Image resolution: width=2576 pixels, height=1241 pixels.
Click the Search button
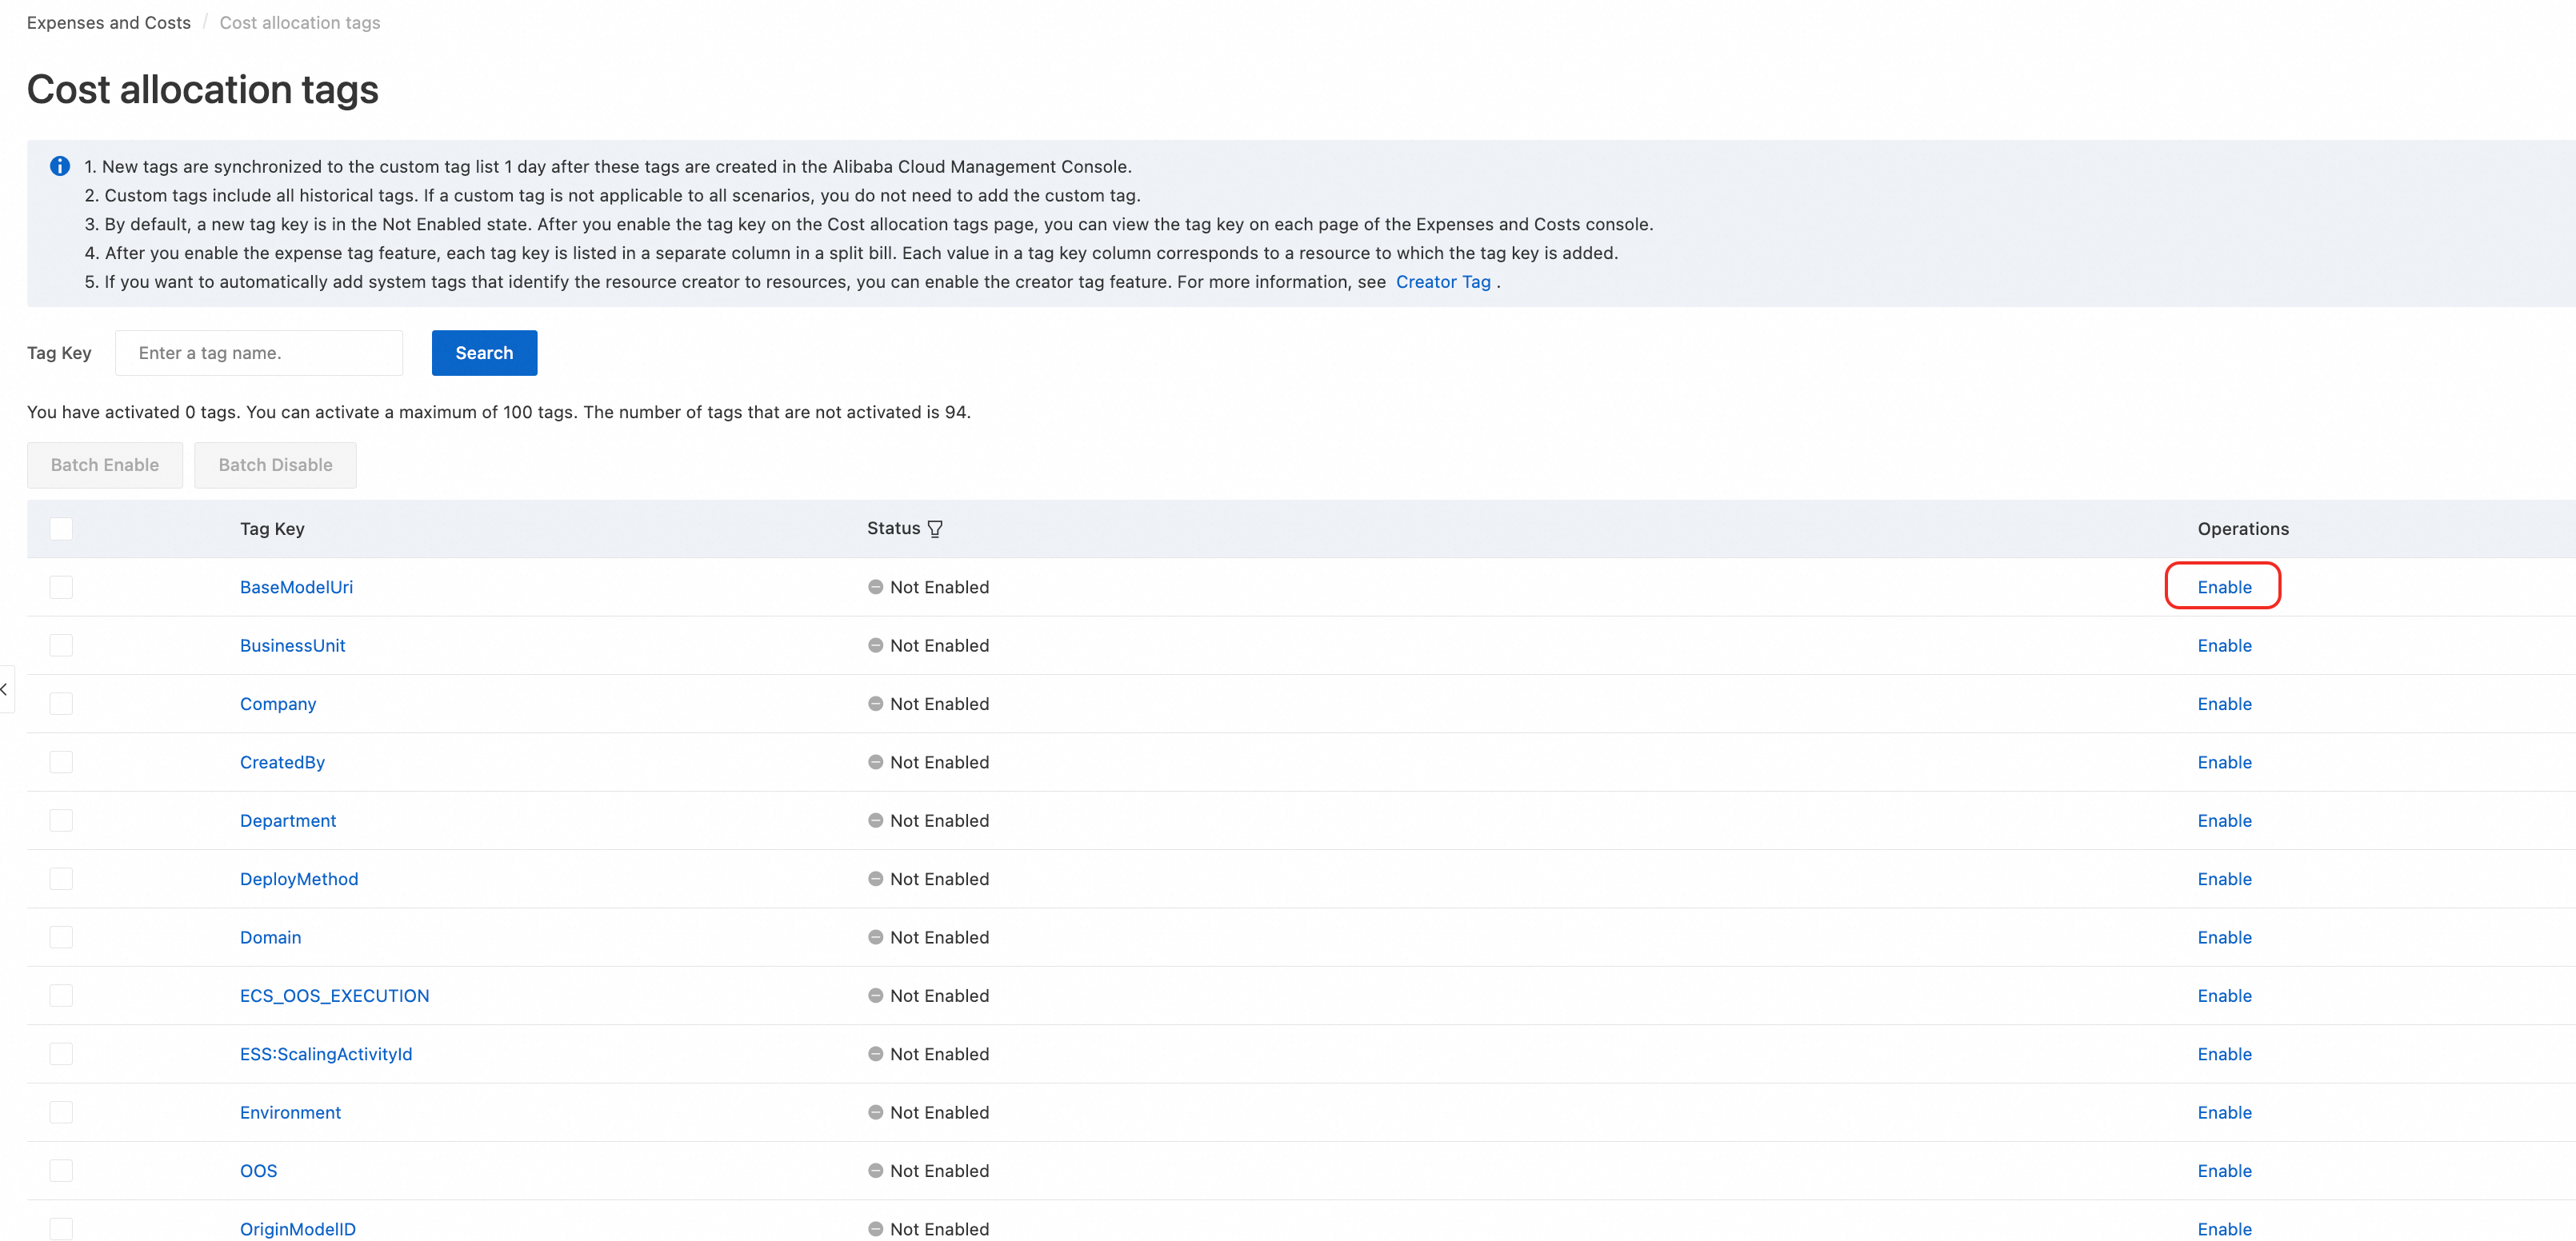(x=484, y=353)
